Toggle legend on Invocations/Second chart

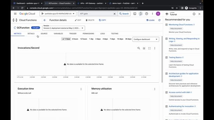tap(144, 48)
